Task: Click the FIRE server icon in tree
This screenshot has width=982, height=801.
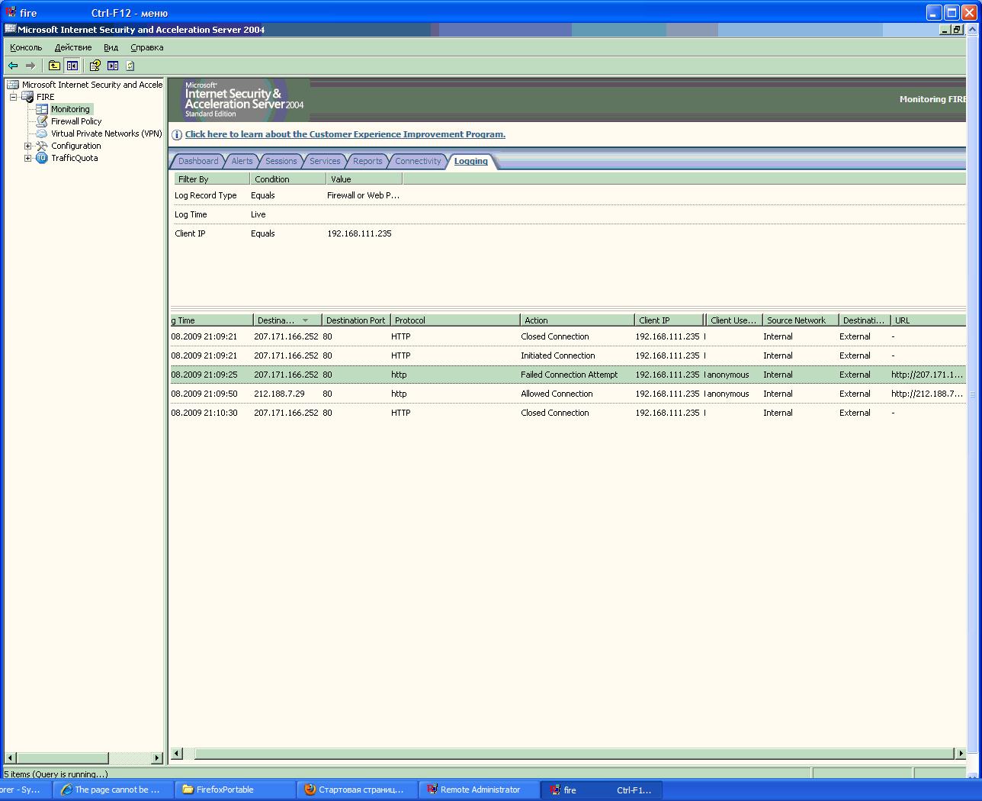Action: (x=27, y=97)
